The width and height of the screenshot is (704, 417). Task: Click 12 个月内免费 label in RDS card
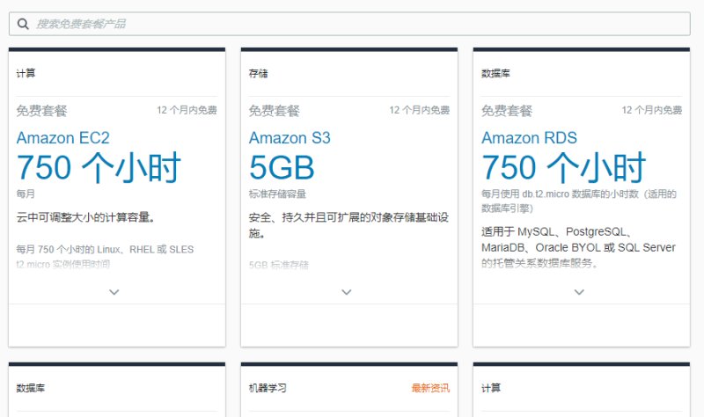652,110
